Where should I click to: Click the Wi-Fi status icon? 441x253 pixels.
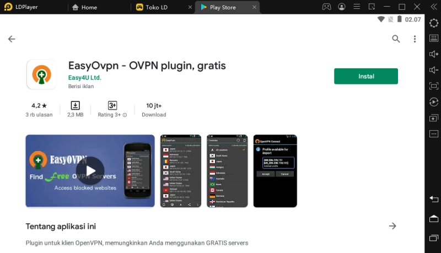[381, 19]
